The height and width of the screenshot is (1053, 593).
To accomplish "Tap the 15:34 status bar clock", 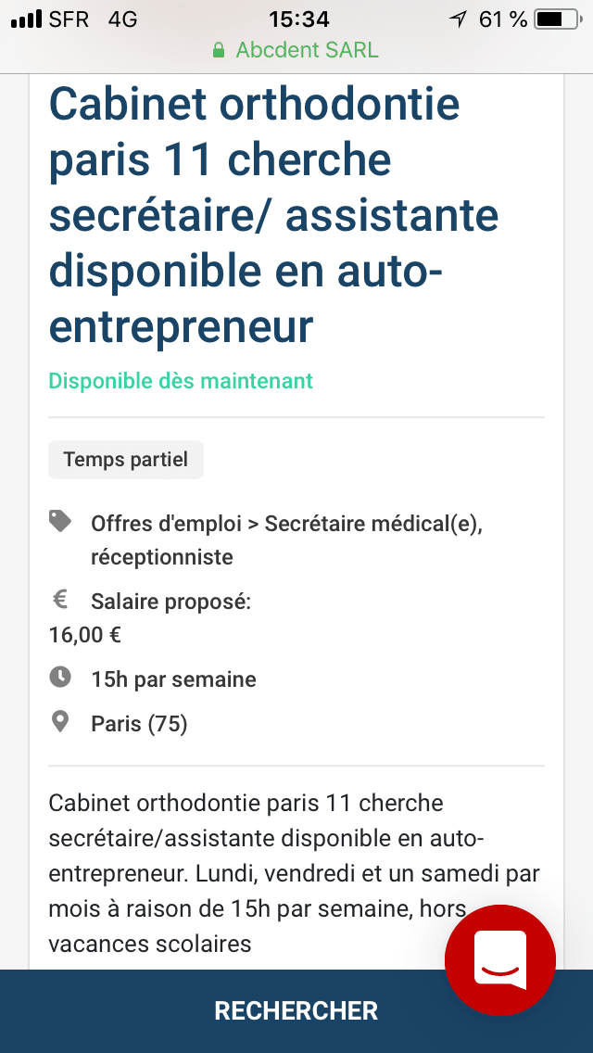I will (298, 19).
